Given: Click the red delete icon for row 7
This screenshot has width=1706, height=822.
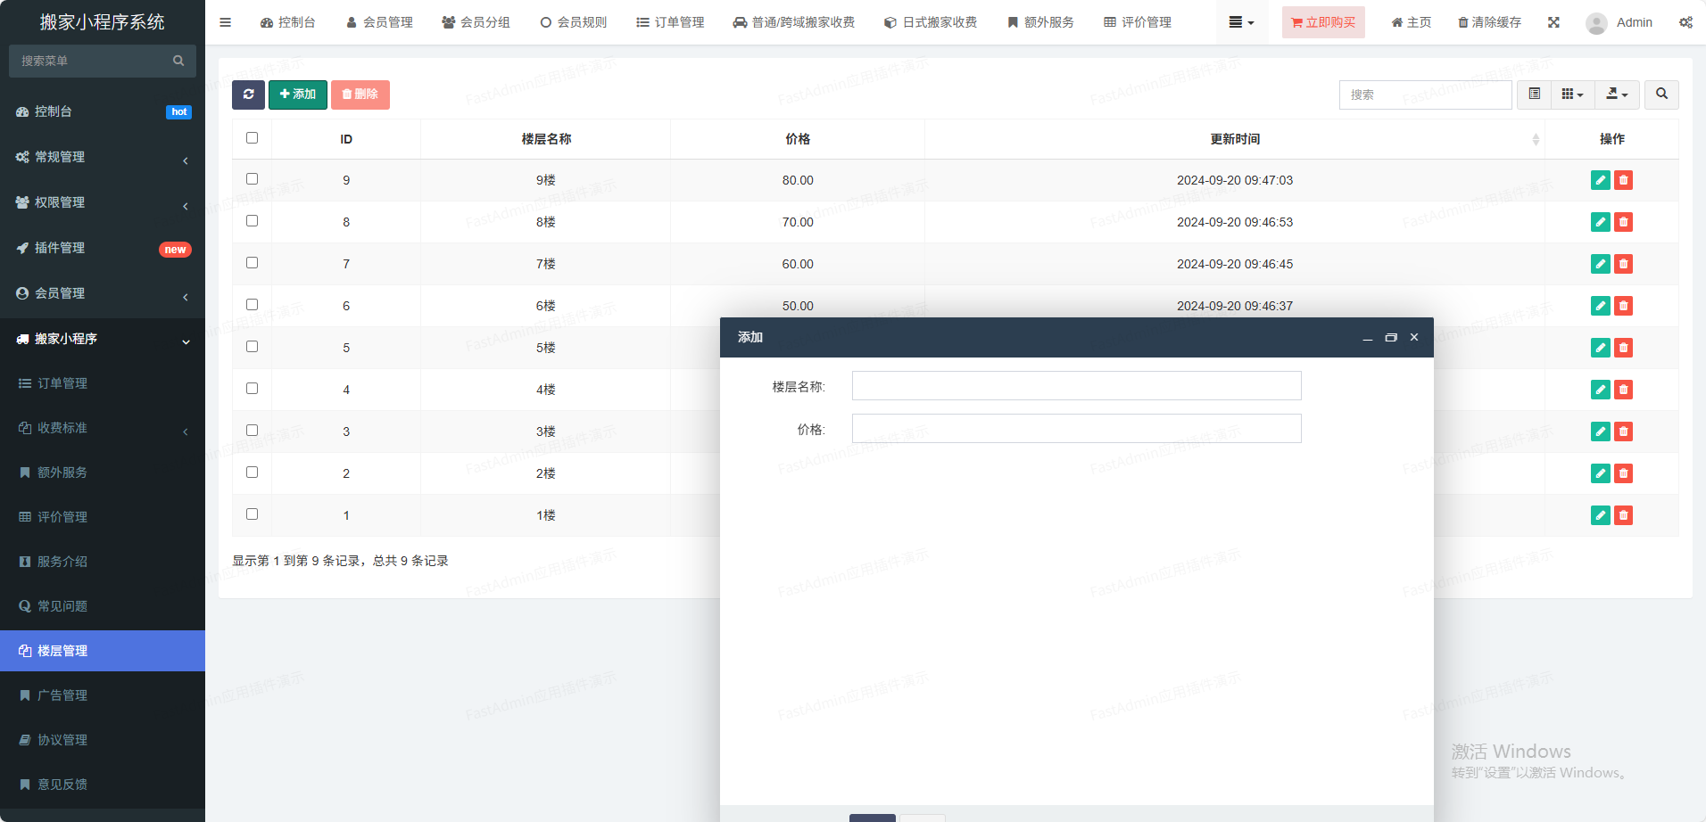Looking at the screenshot, I should [1623, 264].
